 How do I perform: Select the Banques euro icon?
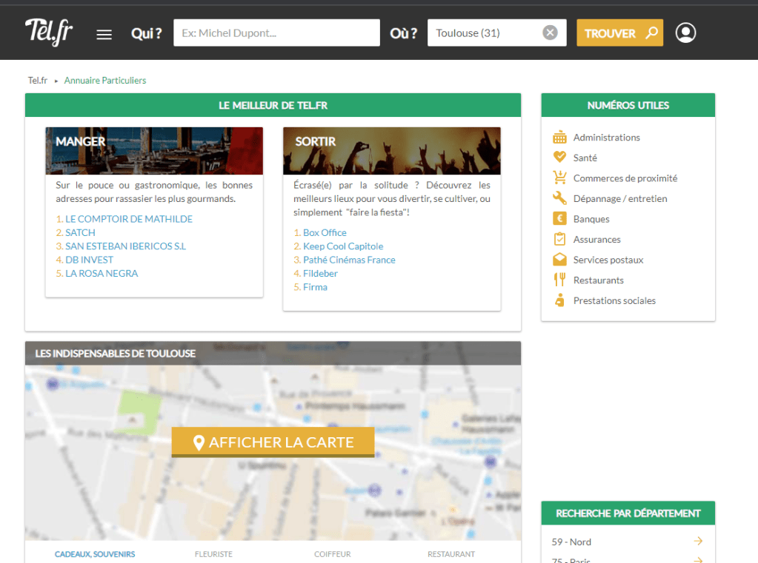point(559,219)
